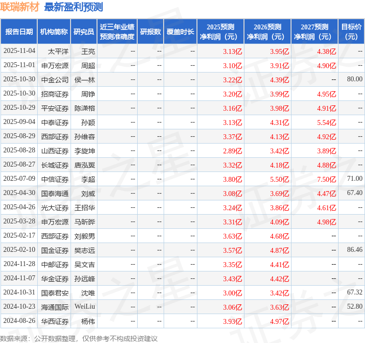Select the institution cell 光大证券
The image size is (365, 343).
click(x=55, y=208)
